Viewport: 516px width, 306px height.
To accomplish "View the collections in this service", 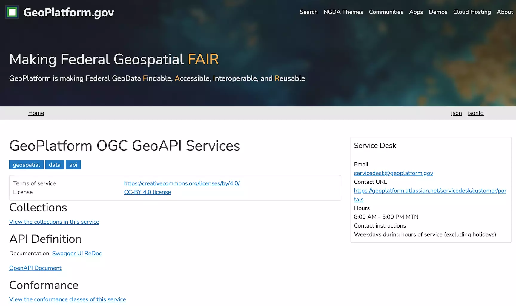I will point(54,222).
